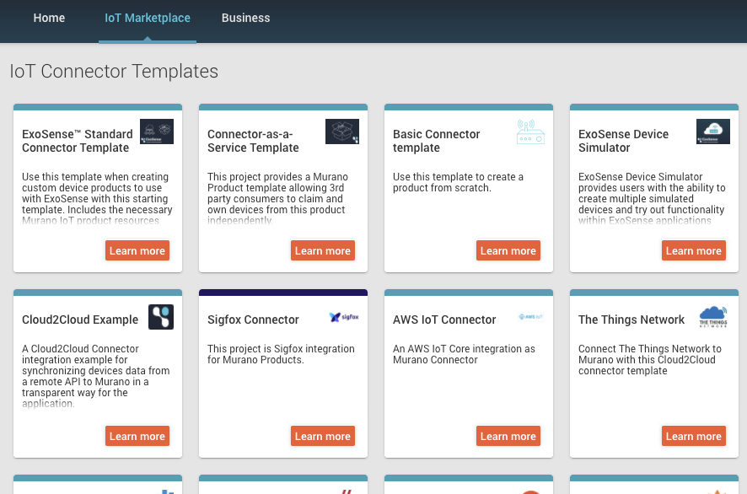This screenshot has height=494, width=747.
Task: Click Learn more for The Things Network
Action: point(693,436)
